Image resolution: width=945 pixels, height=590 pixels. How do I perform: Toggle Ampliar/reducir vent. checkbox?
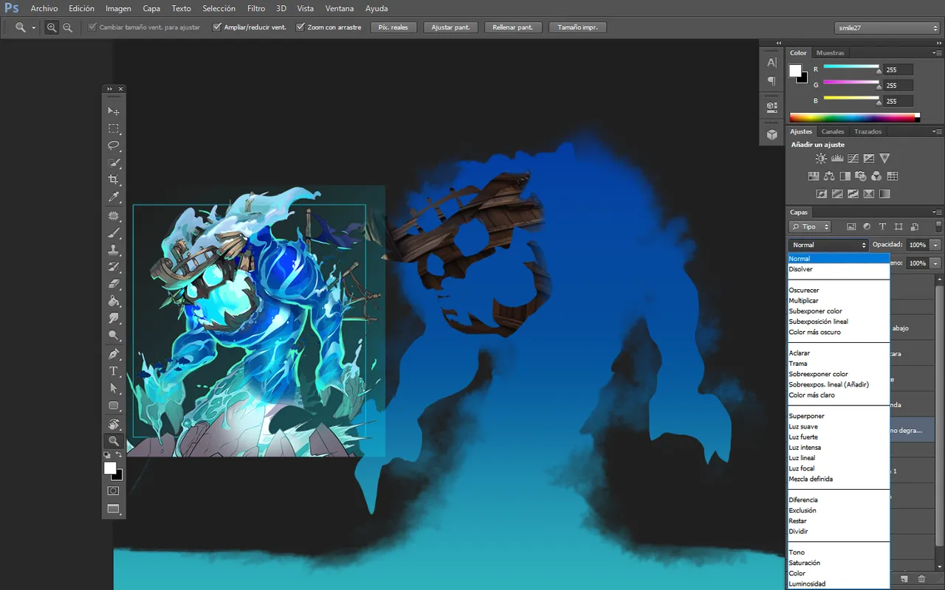pyautogui.click(x=217, y=27)
